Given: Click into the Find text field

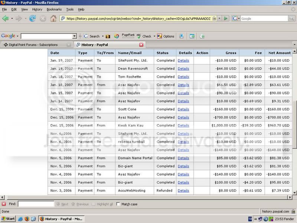Looking at the screenshot, I should click(x=36, y=204).
